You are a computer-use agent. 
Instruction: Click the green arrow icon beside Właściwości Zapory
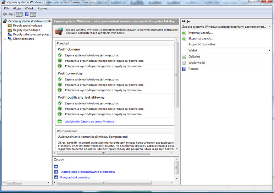(60, 121)
